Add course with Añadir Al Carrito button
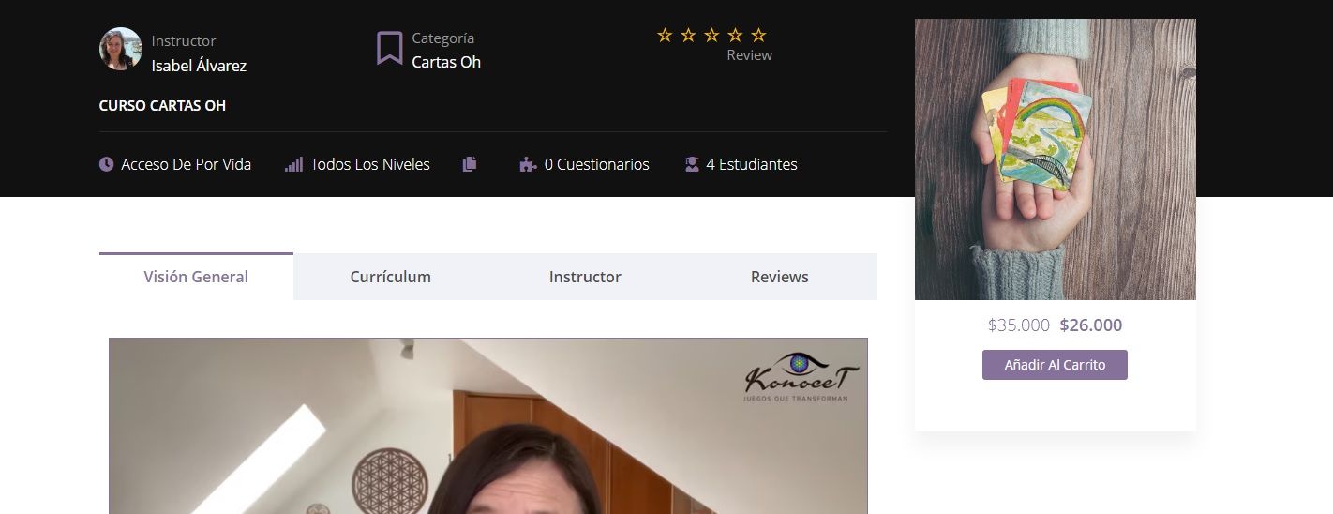The image size is (1333, 514). [1055, 365]
